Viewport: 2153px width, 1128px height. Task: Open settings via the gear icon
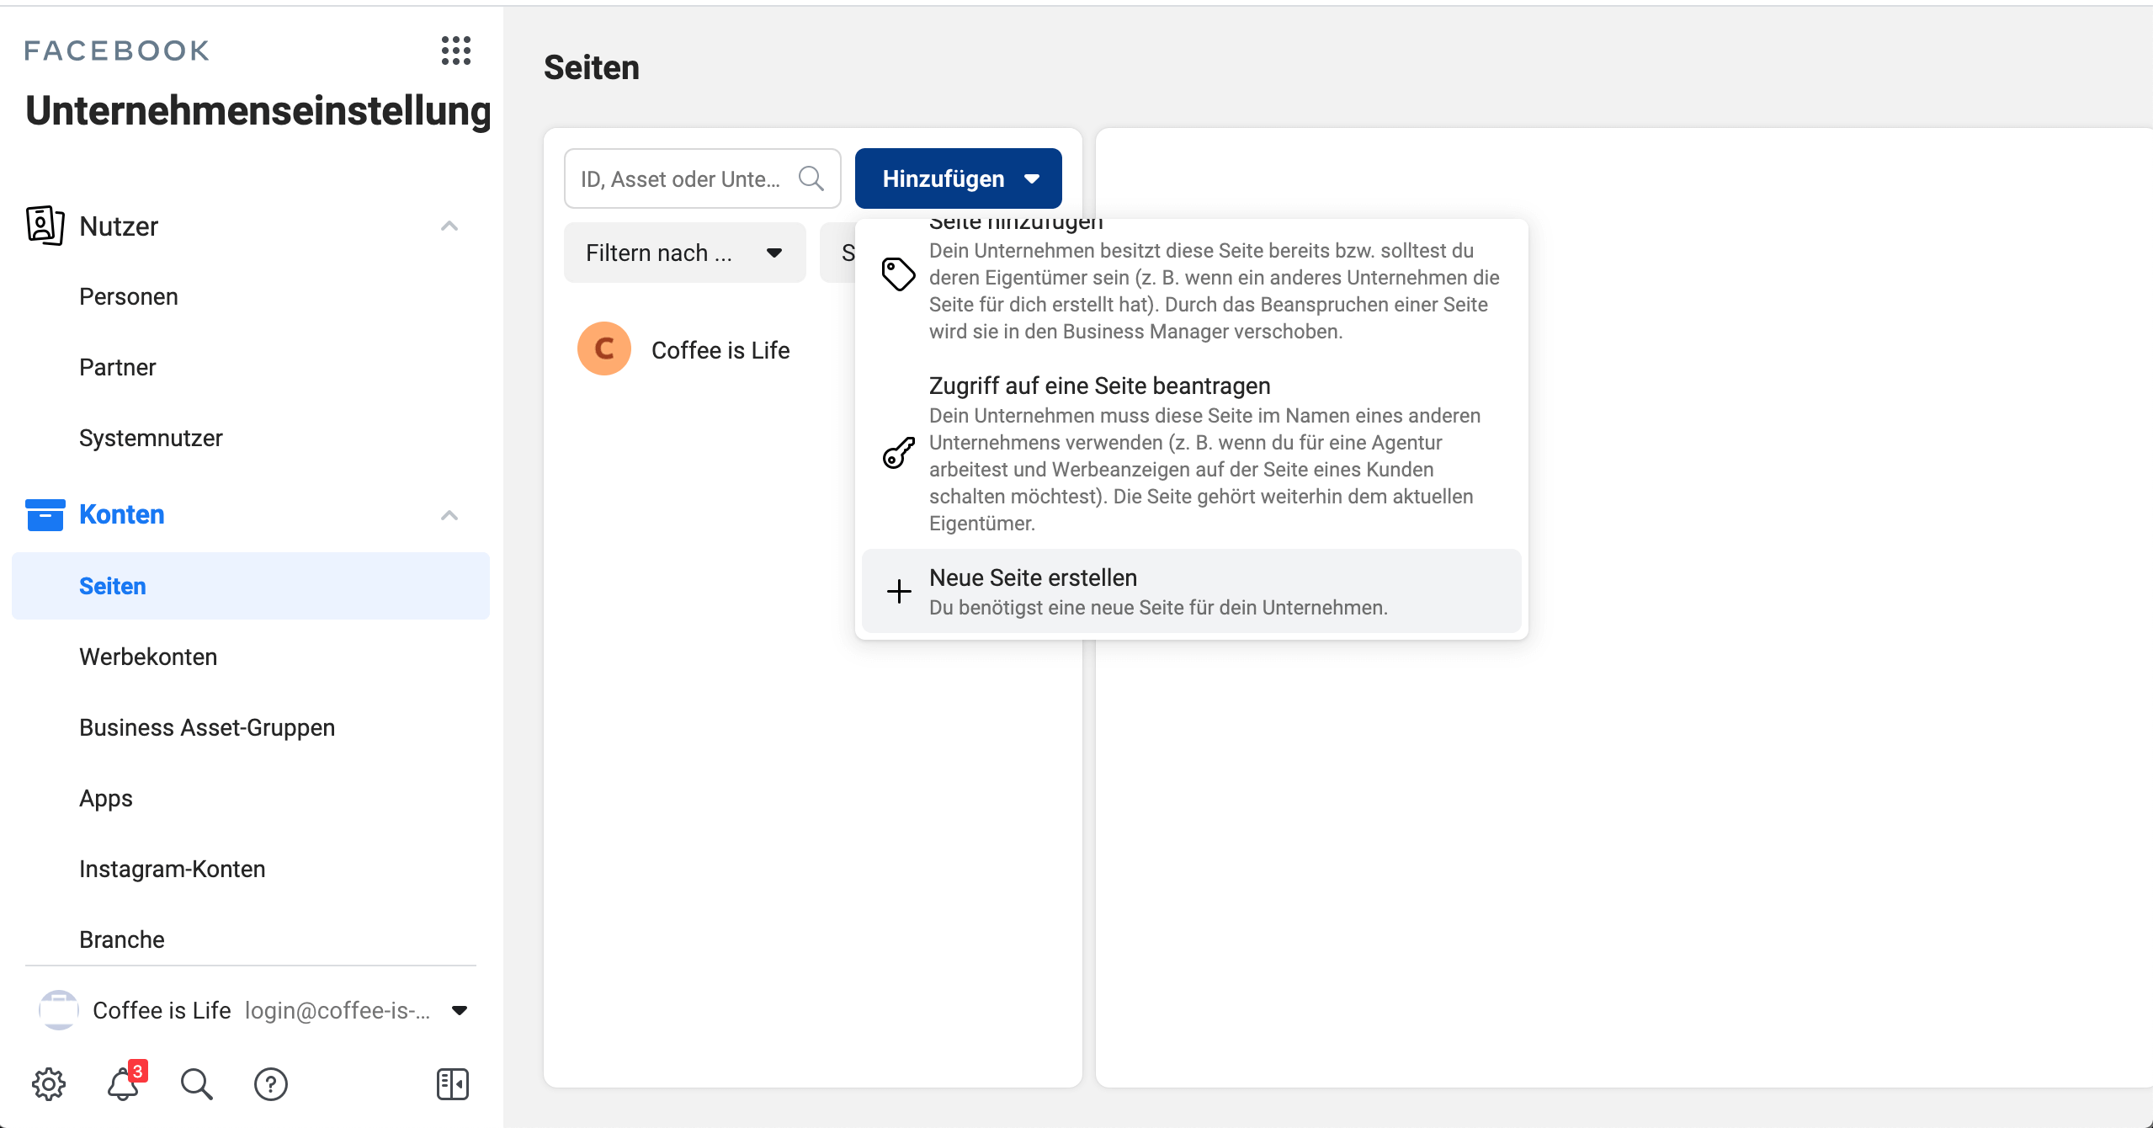[48, 1085]
